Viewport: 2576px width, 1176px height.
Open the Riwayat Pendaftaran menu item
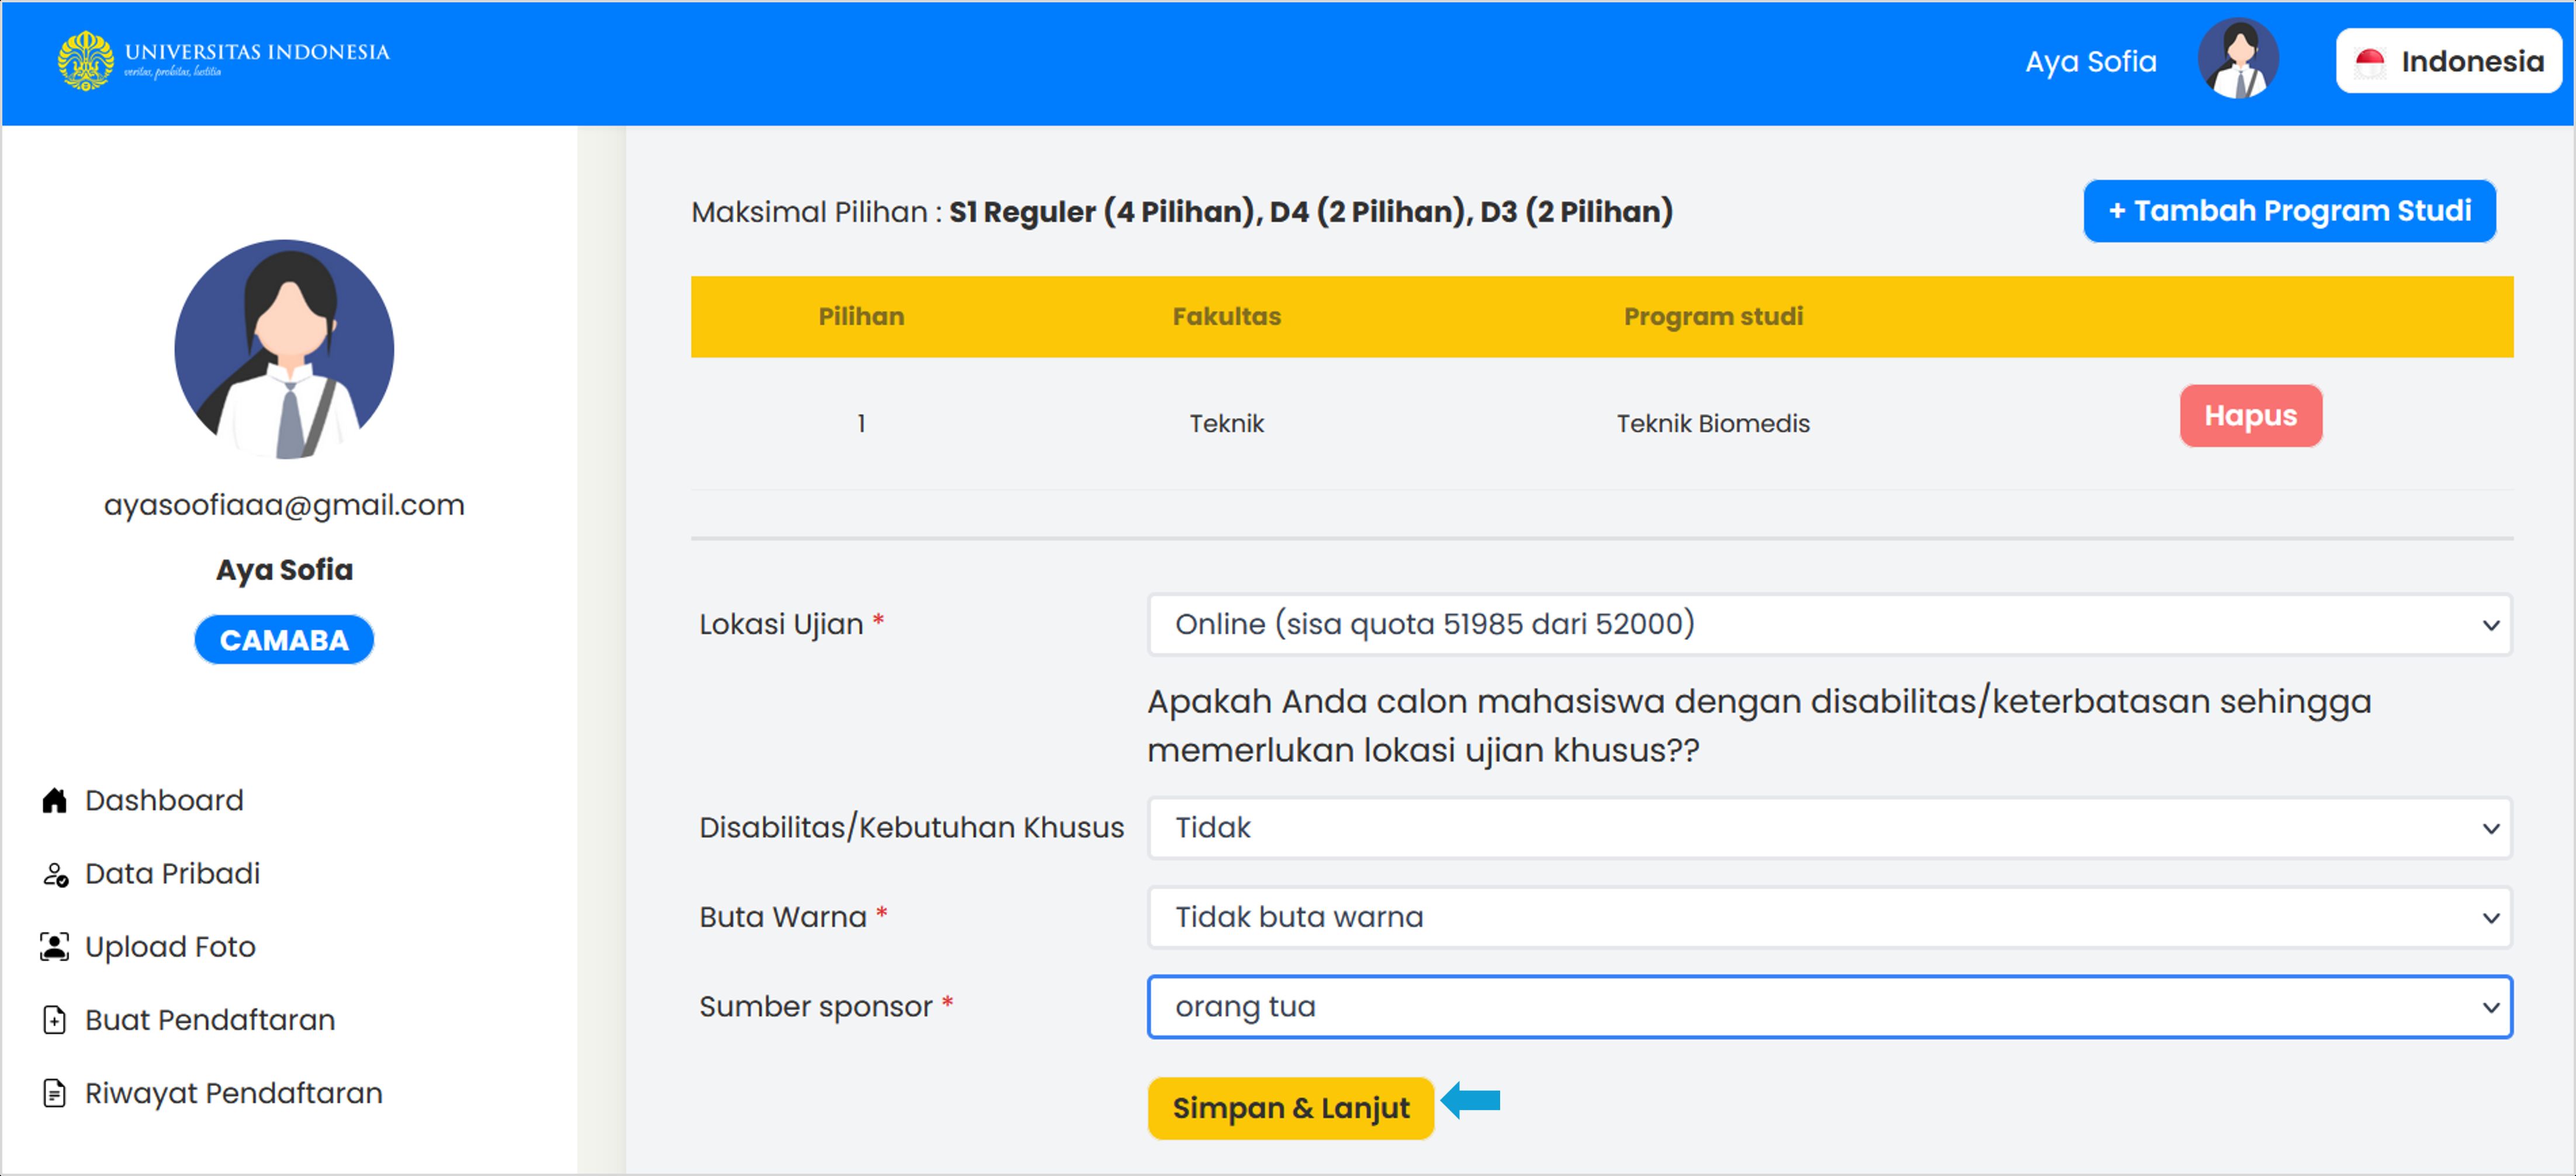(233, 1093)
